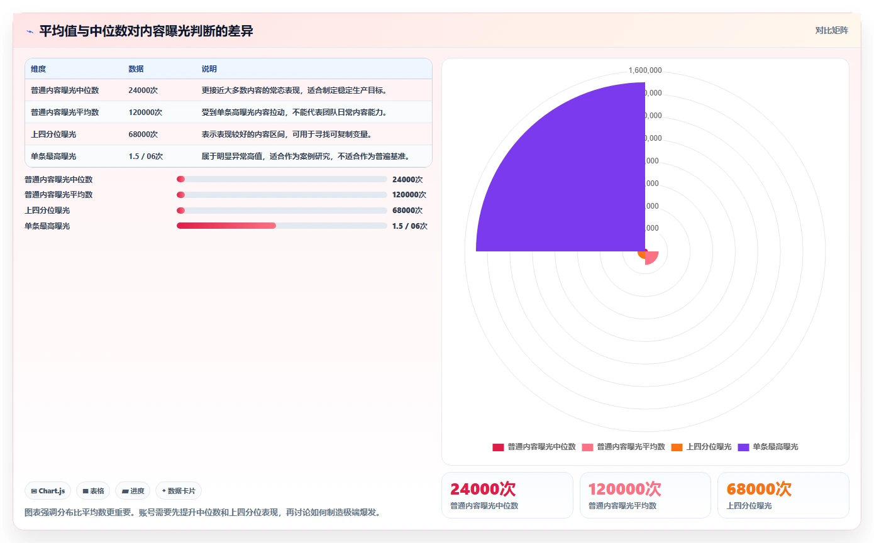The image size is (874, 543).
Task: Click table value 1.5 / 06次
Action: [x=146, y=156]
